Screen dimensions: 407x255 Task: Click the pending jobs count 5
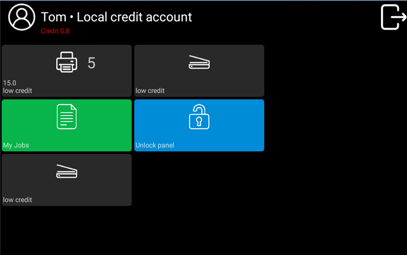point(91,63)
